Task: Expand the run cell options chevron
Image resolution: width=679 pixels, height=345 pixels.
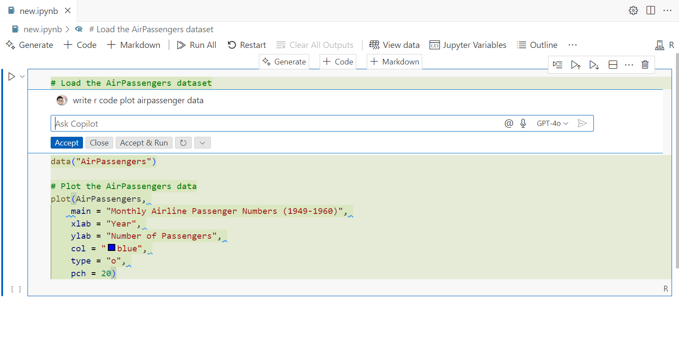Action: pos(22,77)
